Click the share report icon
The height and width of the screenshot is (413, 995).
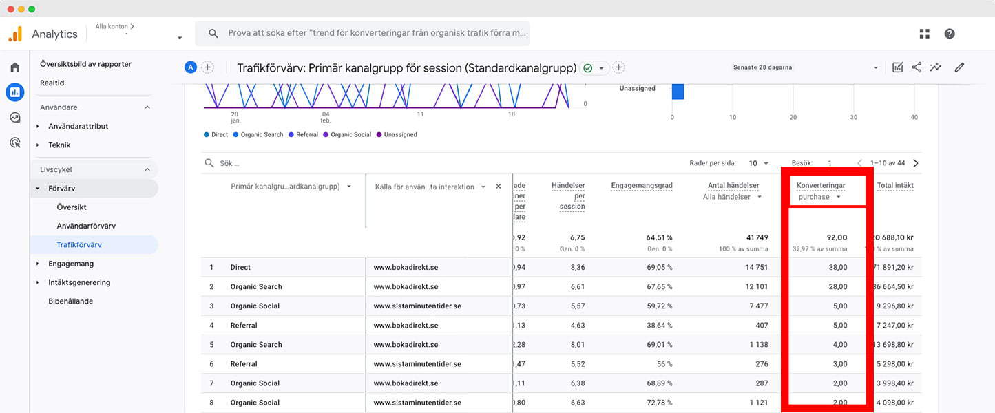[917, 67]
